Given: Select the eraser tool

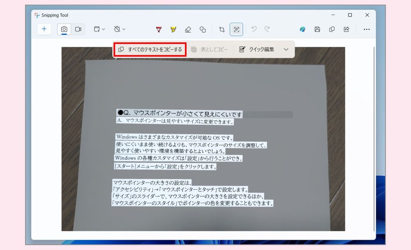Looking at the screenshot, I should click(188, 29).
